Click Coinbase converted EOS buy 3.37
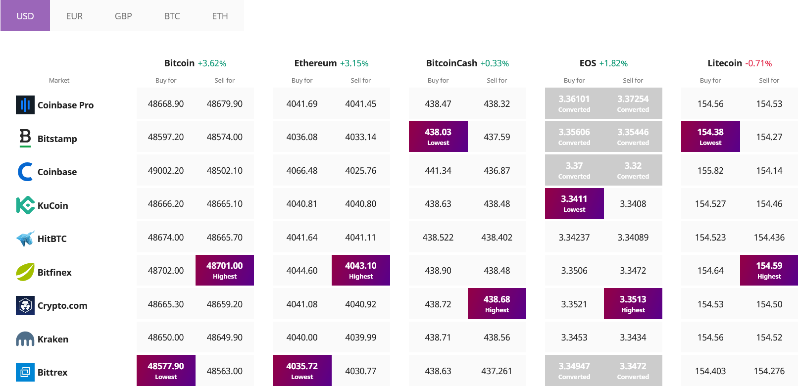This screenshot has height=388, width=798. click(574, 170)
